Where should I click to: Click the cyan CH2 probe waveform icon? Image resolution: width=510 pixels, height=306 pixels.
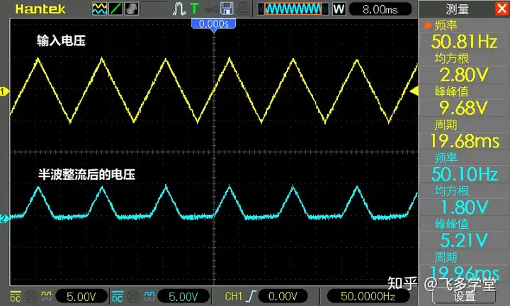point(149,296)
